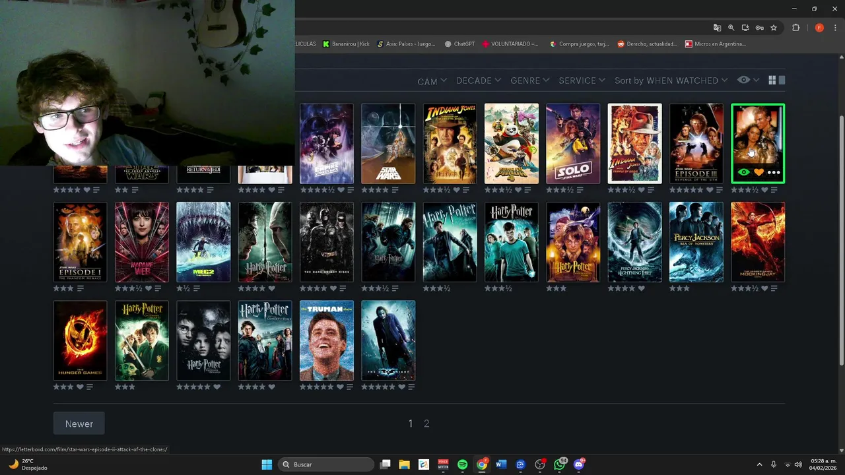Click the page vertical scrollbar
This screenshot has width=845, height=475.
click(x=841, y=241)
